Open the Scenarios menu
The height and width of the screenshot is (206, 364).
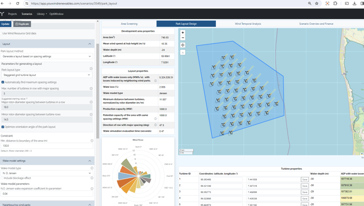[27, 14]
